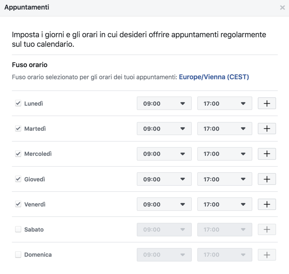This screenshot has width=289, height=274.
Task: Open the Lunedì start time dropdown
Action: coord(164,104)
